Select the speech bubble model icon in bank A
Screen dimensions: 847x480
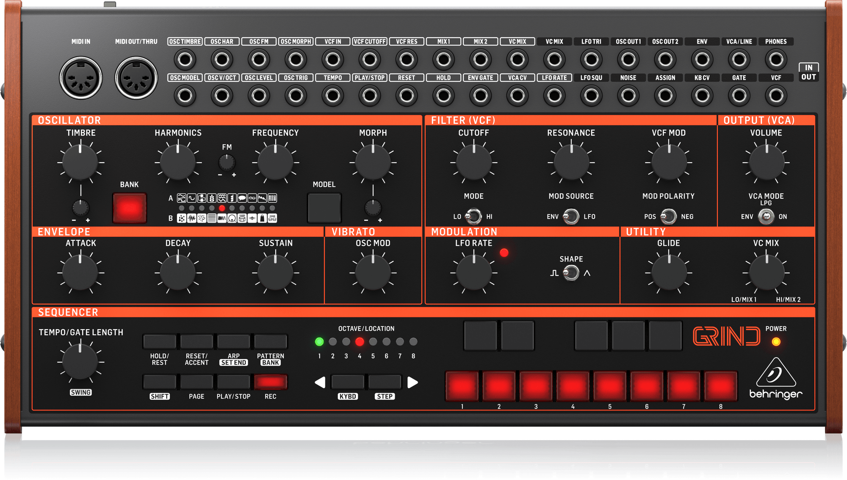242,198
